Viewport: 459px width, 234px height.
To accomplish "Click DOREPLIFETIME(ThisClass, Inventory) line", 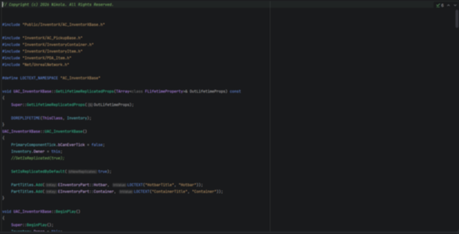I will click(x=51, y=118).
